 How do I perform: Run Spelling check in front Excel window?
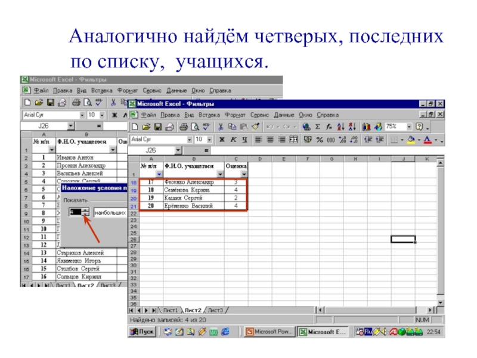[x=206, y=126]
